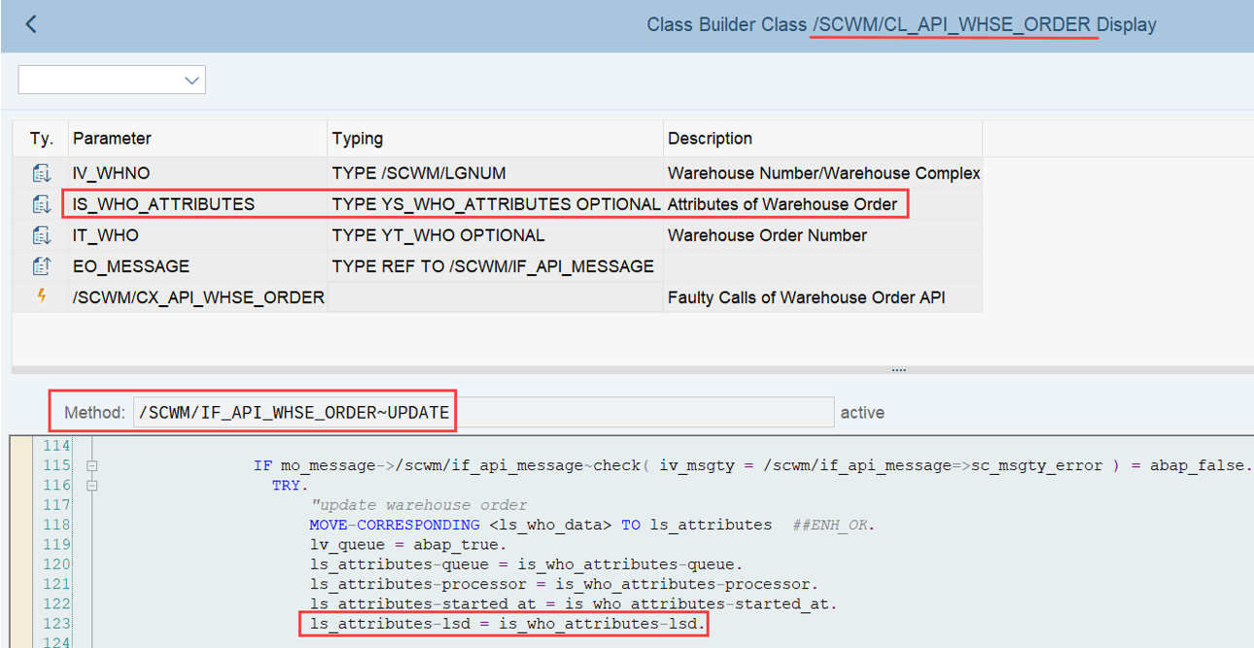The width and height of the screenshot is (1254, 648).
Task: Select the EO_MESSAGE parameter cell
Action: [x=197, y=266]
